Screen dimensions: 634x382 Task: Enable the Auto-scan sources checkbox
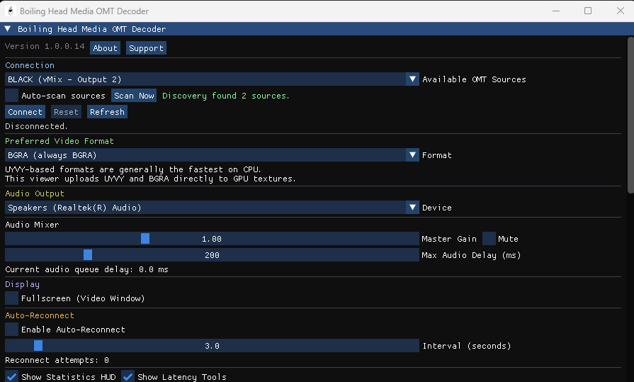point(12,95)
